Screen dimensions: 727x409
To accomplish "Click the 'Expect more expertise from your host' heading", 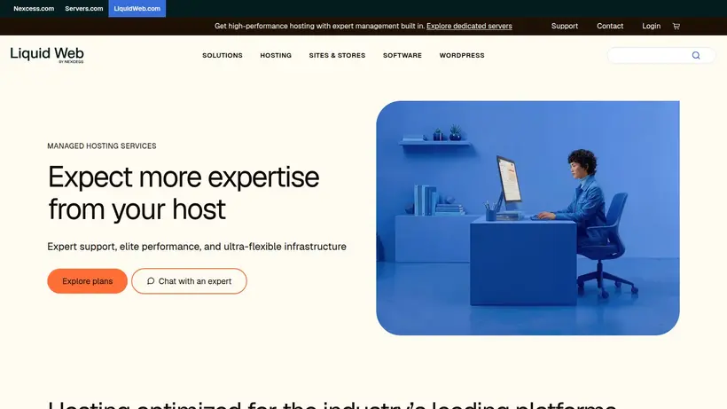I will click(x=184, y=193).
